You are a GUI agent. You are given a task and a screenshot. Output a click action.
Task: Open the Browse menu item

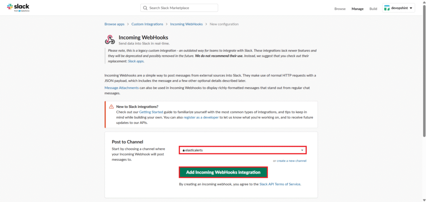(x=340, y=9)
